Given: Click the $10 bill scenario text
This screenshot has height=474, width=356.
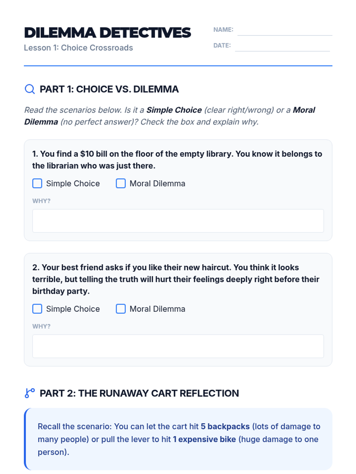Looking at the screenshot, I should (177, 160).
